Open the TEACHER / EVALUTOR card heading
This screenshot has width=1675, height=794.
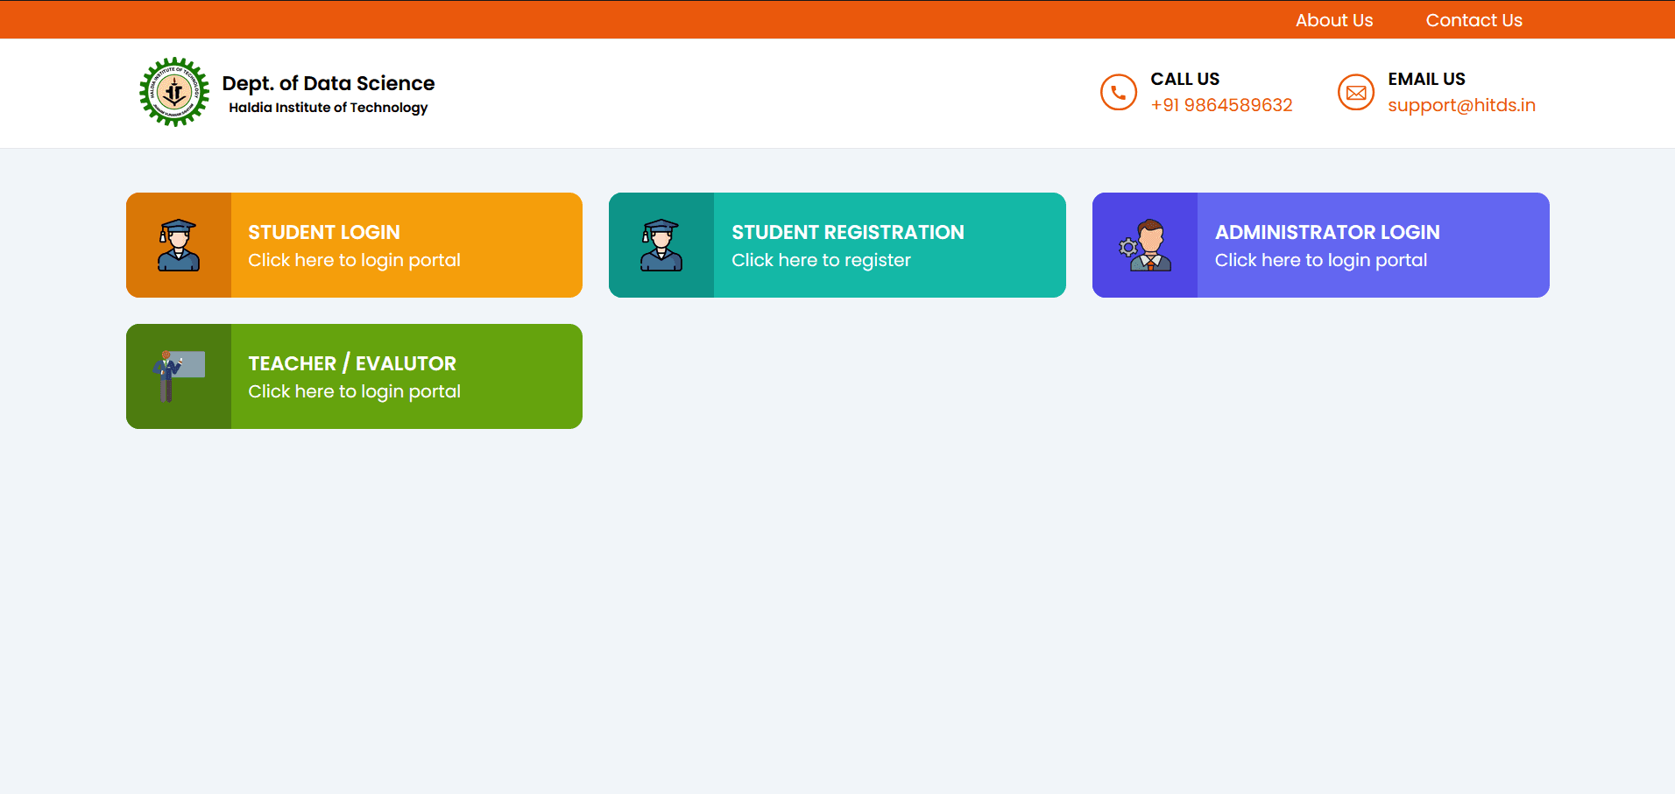352,363
